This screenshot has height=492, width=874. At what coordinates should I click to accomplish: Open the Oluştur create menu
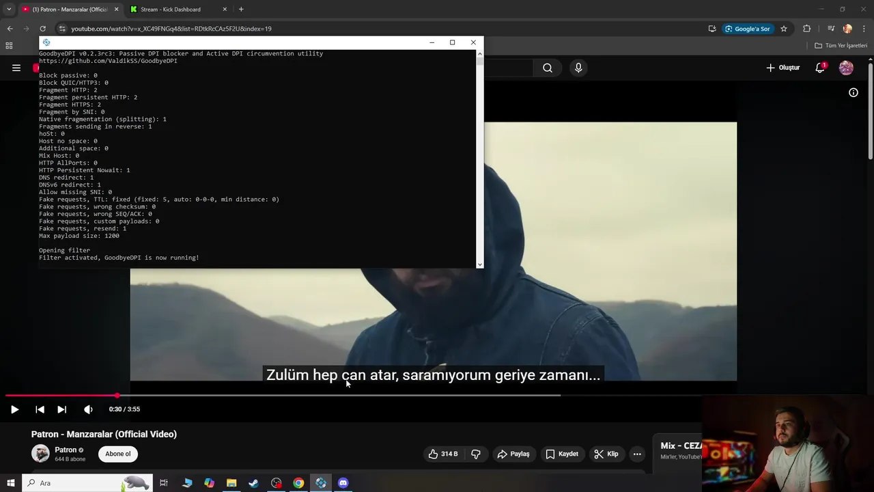(x=783, y=68)
